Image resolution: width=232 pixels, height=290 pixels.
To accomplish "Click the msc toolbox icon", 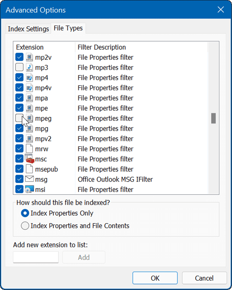I will click(29, 159).
